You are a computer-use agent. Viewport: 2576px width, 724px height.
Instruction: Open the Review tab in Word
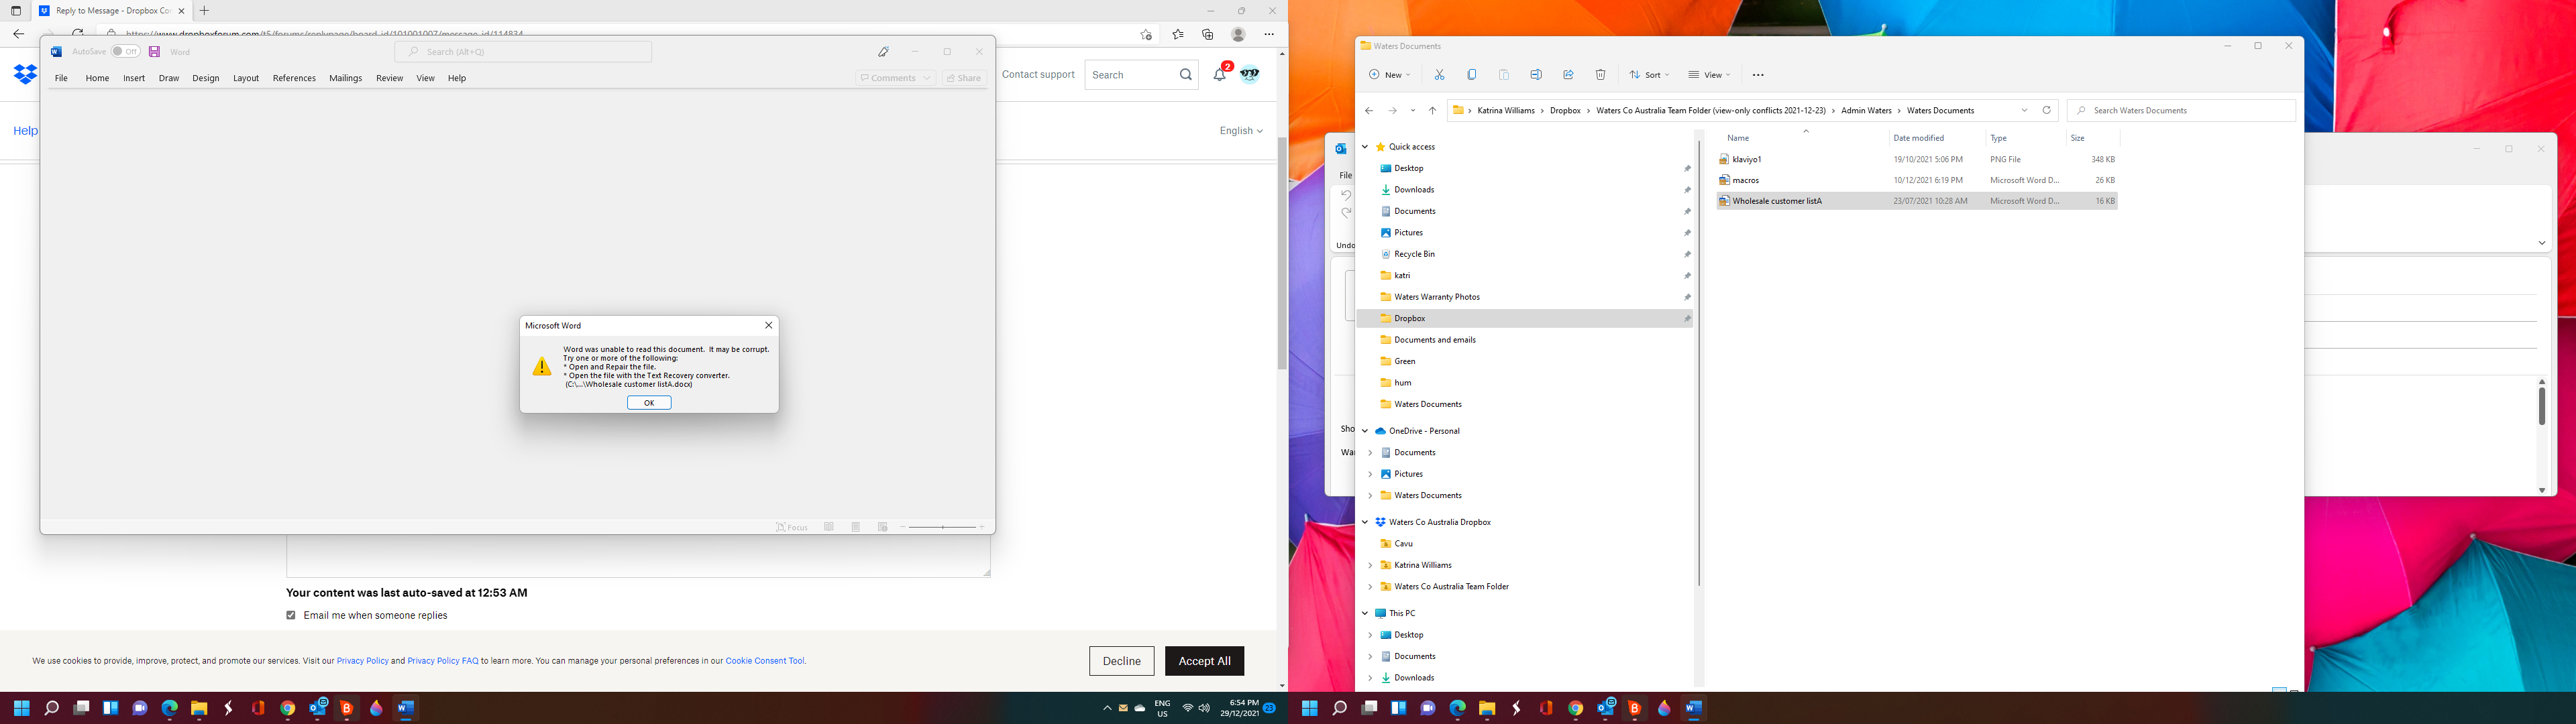(x=389, y=78)
